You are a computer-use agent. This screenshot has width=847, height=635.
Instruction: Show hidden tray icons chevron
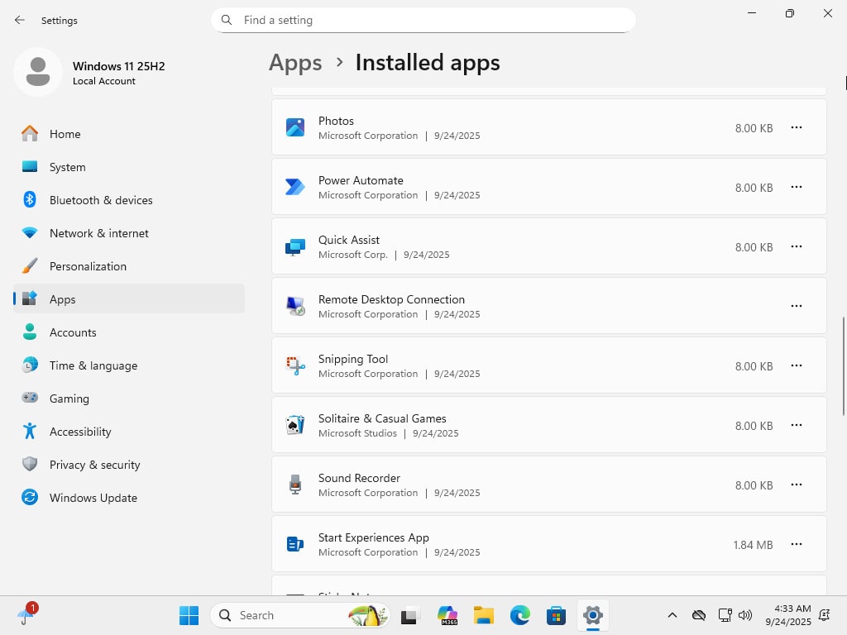pos(672,615)
